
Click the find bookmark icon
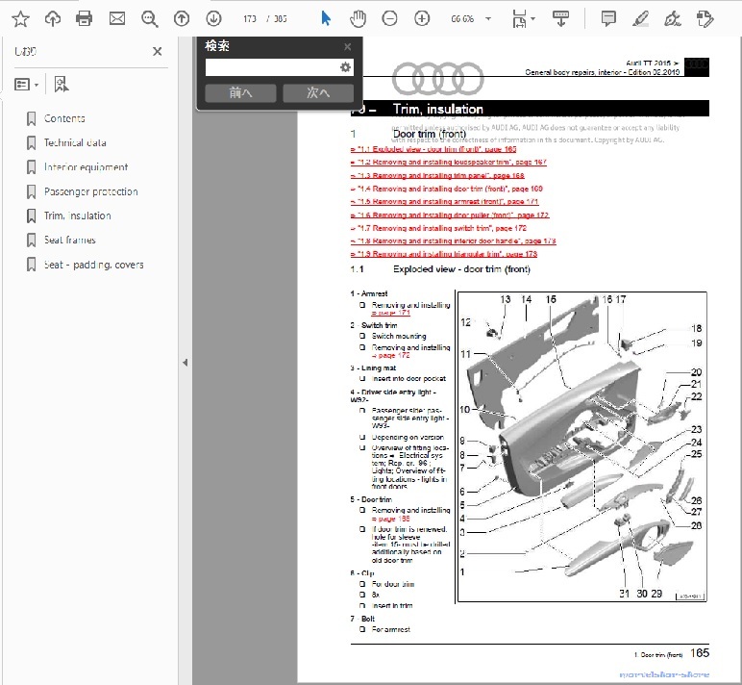coord(62,85)
